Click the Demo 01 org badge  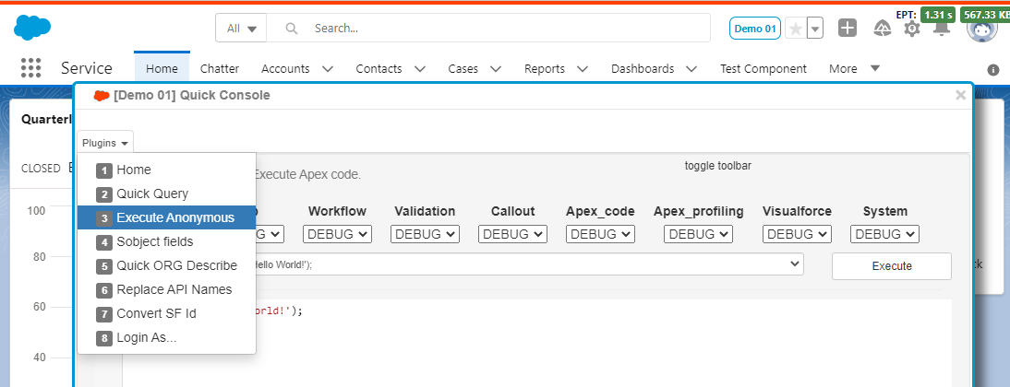click(x=755, y=29)
